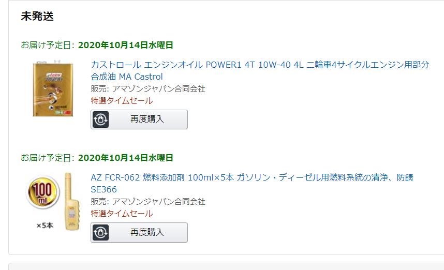Click the next order card below 未発送 box
Screen dimensions: 444x270
[226, 266]
